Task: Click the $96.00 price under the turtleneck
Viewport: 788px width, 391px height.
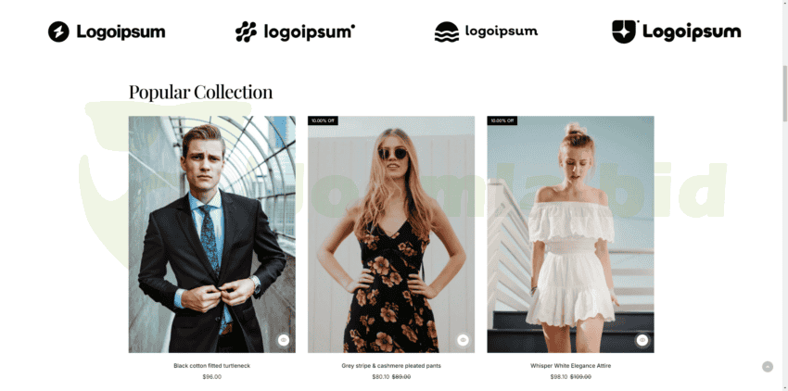Action: (211, 377)
